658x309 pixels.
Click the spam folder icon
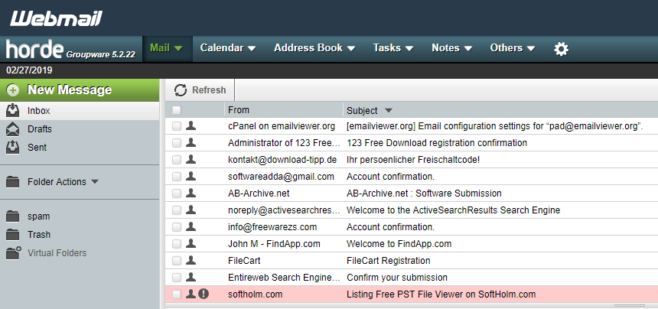(12, 216)
